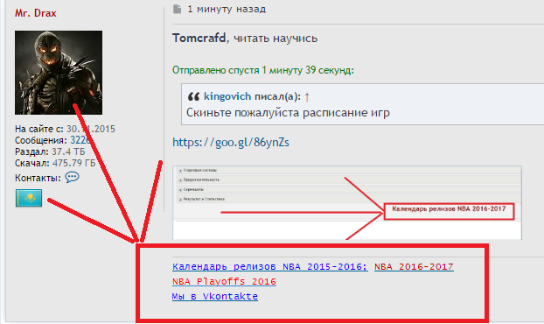Click quoted text 'Скиньте пожалуйста расписание игр'
544x324 pixels.
tap(288, 113)
